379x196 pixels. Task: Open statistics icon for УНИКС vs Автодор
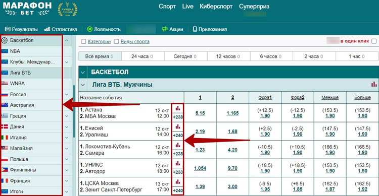point(178,163)
